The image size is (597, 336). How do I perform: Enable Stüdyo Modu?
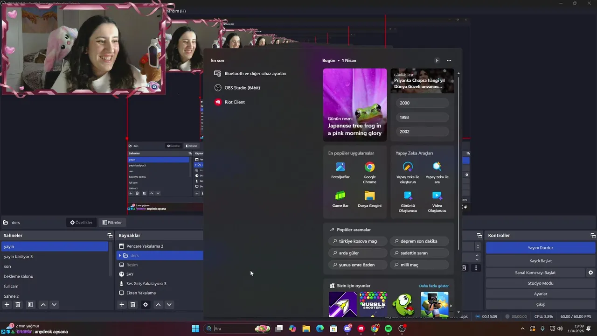click(541, 283)
